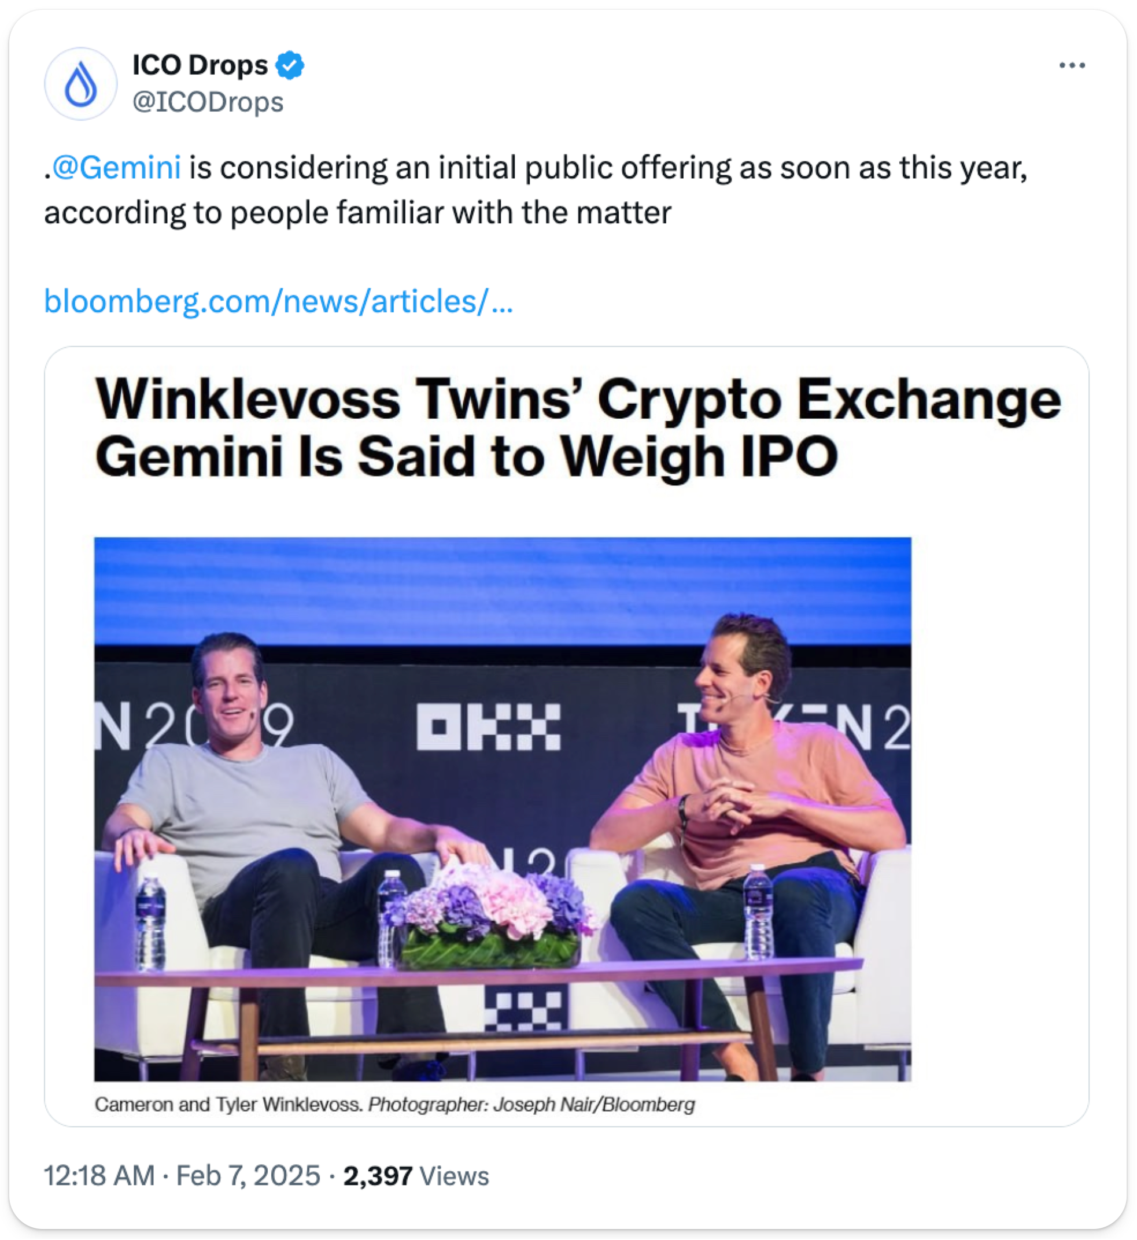1137x1240 pixels.
Task: Click the 12:18 AM timestamp
Action: (99, 1176)
